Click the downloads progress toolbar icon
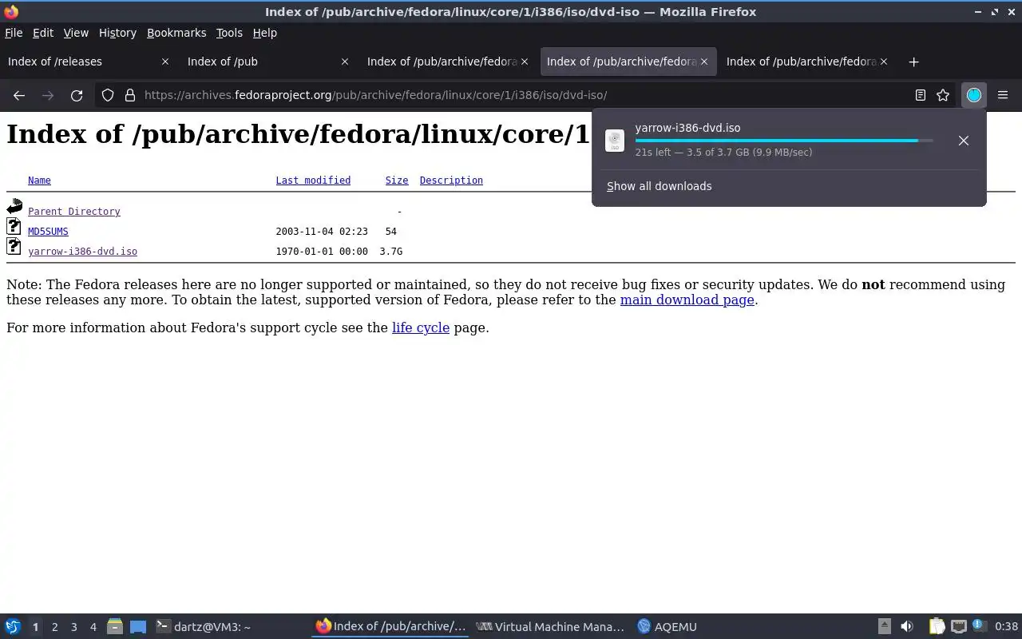Image resolution: width=1022 pixels, height=639 pixels. pos(974,95)
